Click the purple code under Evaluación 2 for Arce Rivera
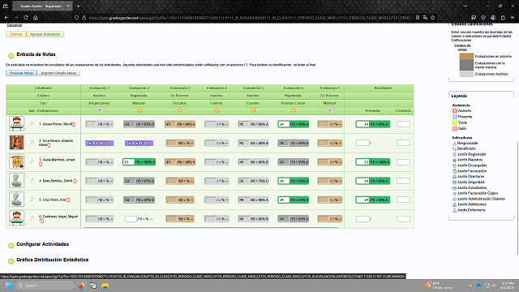The height and width of the screenshot is (292, 519). coord(139,143)
